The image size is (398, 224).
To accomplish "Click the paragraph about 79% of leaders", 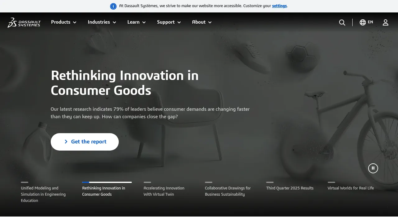I will click(x=150, y=113).
